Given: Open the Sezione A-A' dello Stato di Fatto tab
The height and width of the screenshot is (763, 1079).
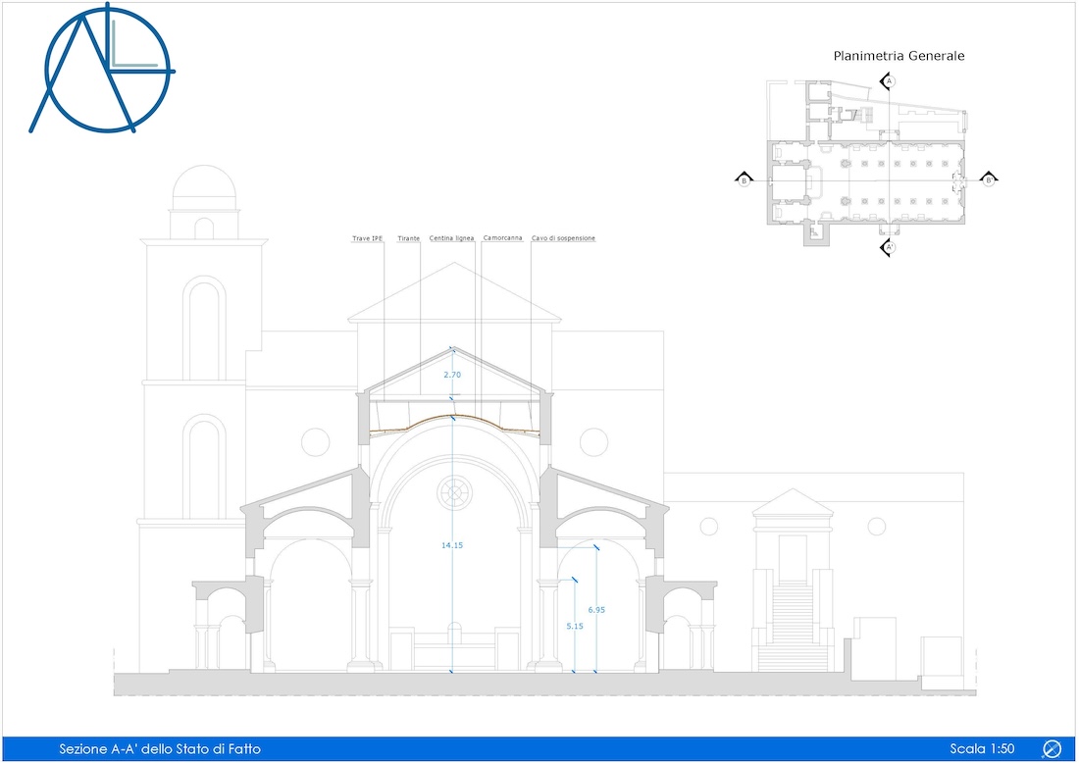Looking at the screenshot, I should point(160,748).
